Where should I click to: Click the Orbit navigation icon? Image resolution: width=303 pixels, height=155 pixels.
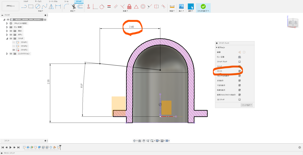[x=135, y=141]
